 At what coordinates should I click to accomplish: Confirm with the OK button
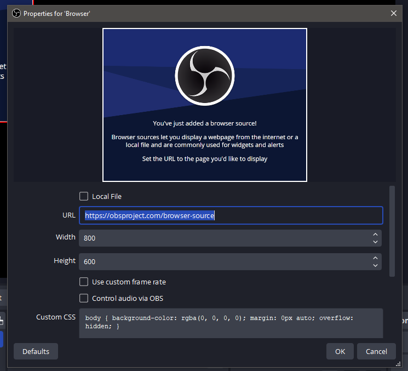click(340, 351)
